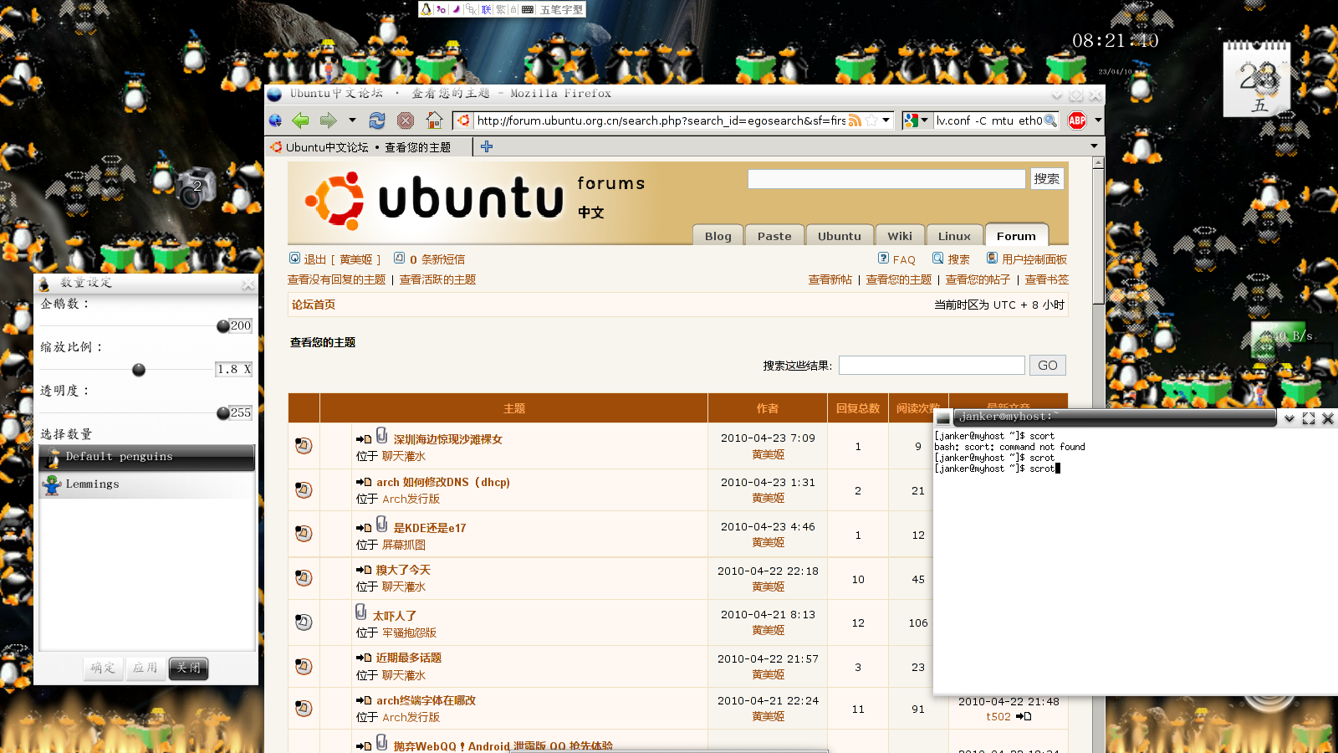Expand the URL bar history dropdown
The width and height of the screenshot is (1338, 753).
886,120
